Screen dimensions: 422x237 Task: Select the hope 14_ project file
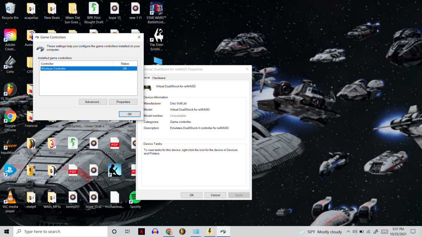[94, 146]
